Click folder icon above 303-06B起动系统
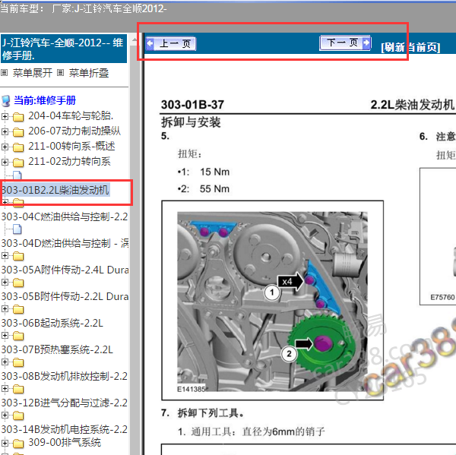This screenshot has width=456, height=455. [x=18, y=309]
